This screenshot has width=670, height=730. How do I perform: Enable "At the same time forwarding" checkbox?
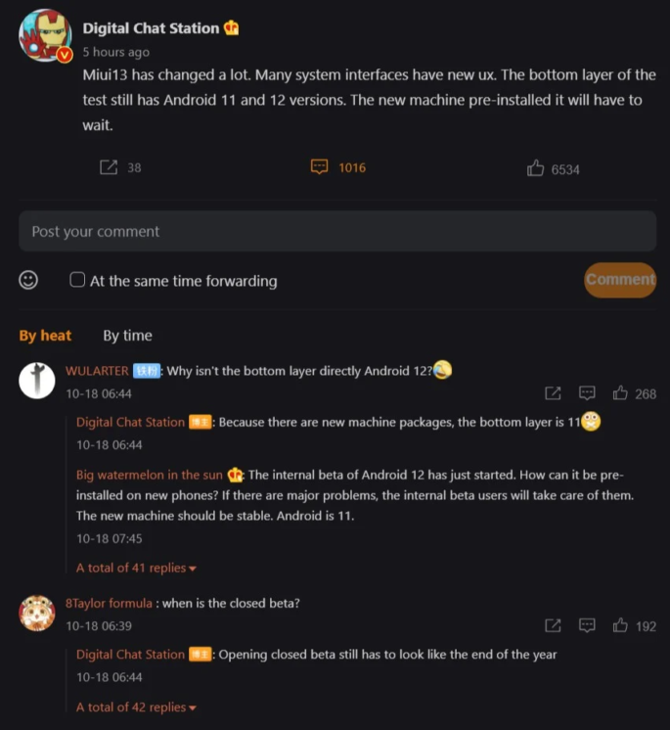pos(77,280)
